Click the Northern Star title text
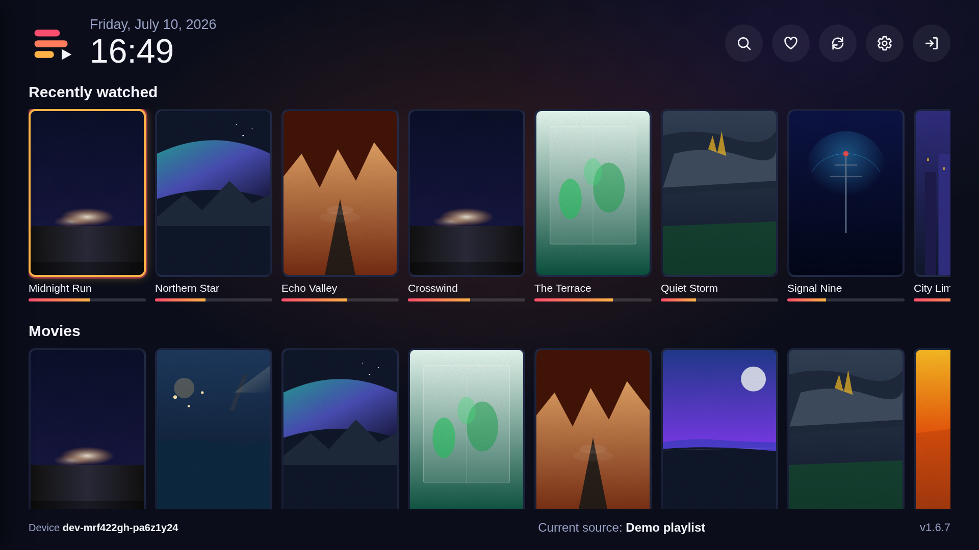979x550 pixels. [187, 288]
